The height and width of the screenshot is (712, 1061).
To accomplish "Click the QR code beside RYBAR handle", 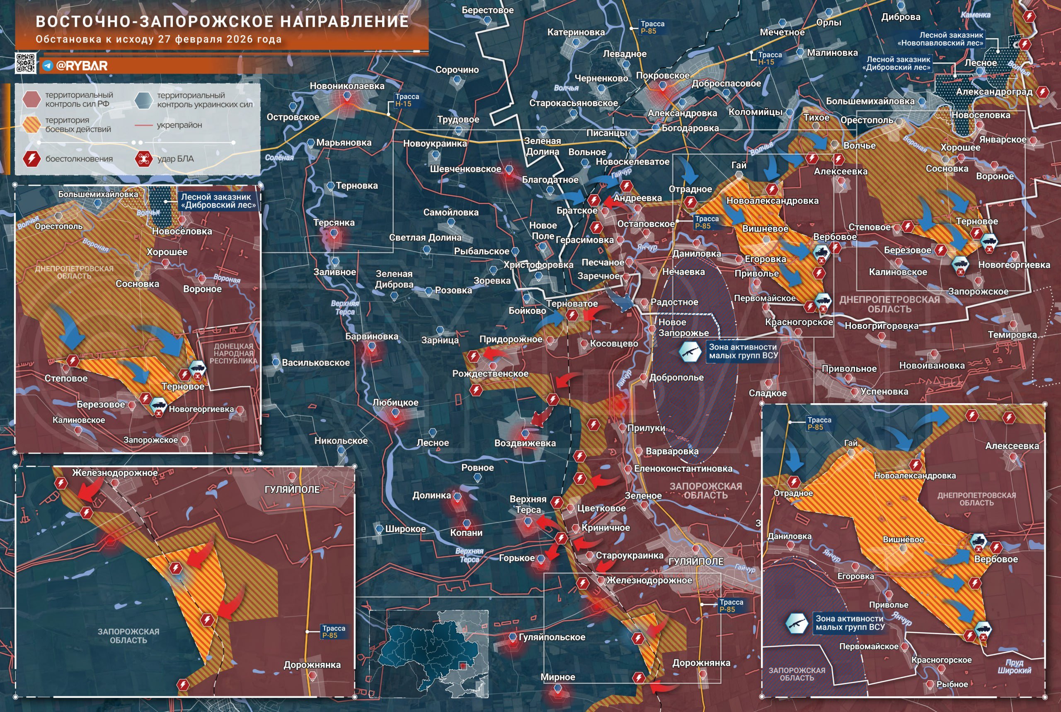I will coord(26,63).
